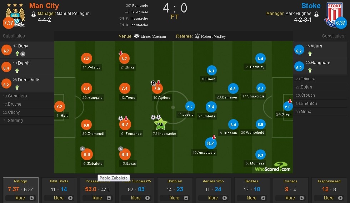350x203 pixels.
Task: Select the Tackles stat tab
Action: 252,181
